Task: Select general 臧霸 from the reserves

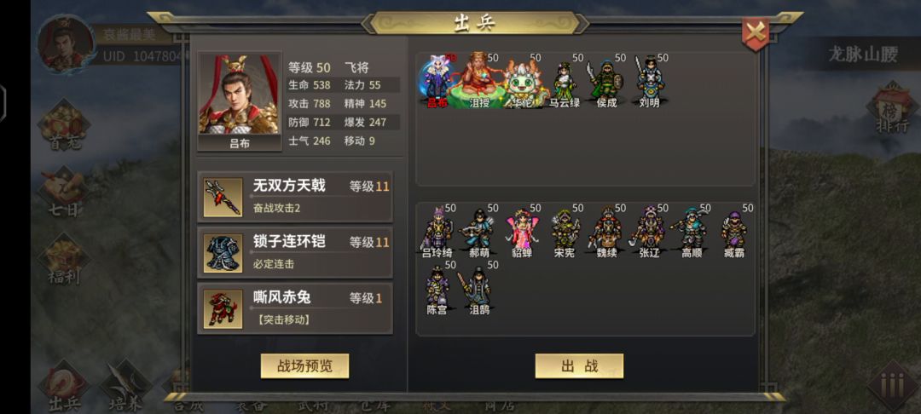Action: [x=733, y=233]
